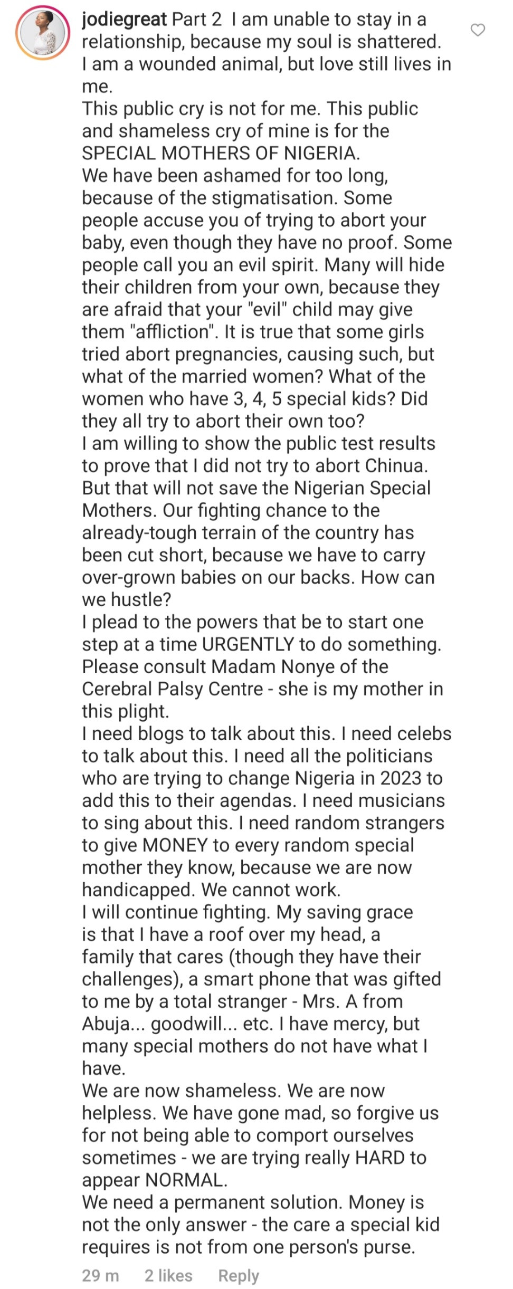Reply to this comment

tap(239, 1275)
